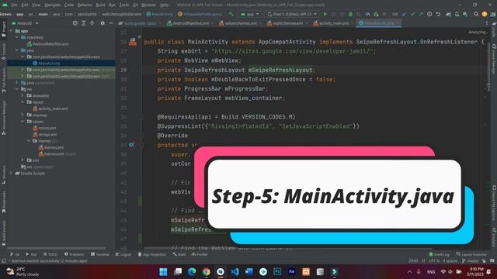
Task: Expand the drawable folder
Action: tap(23, 95)
